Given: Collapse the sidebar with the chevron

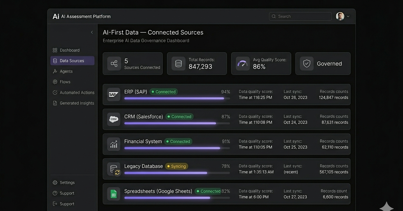Looking at the screenshot, I should point(92,32).
